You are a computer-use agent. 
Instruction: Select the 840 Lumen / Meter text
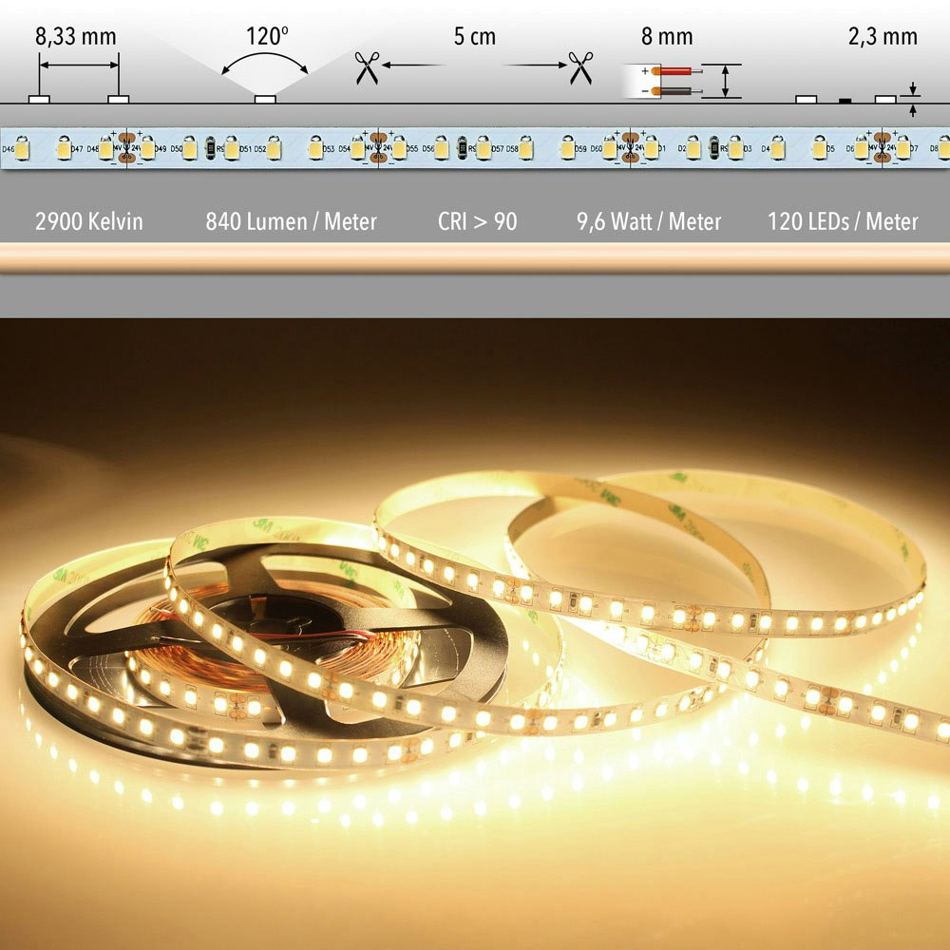tap(291, 222)
